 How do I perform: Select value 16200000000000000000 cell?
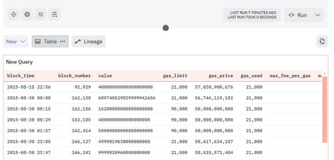click(x=125, y=109)
